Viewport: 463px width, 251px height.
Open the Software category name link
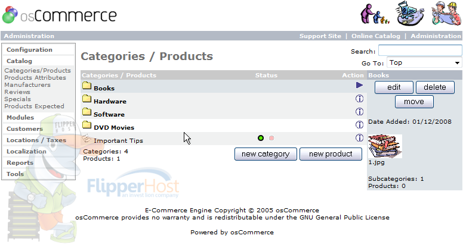pyautogui.click(x=109, y=114)
